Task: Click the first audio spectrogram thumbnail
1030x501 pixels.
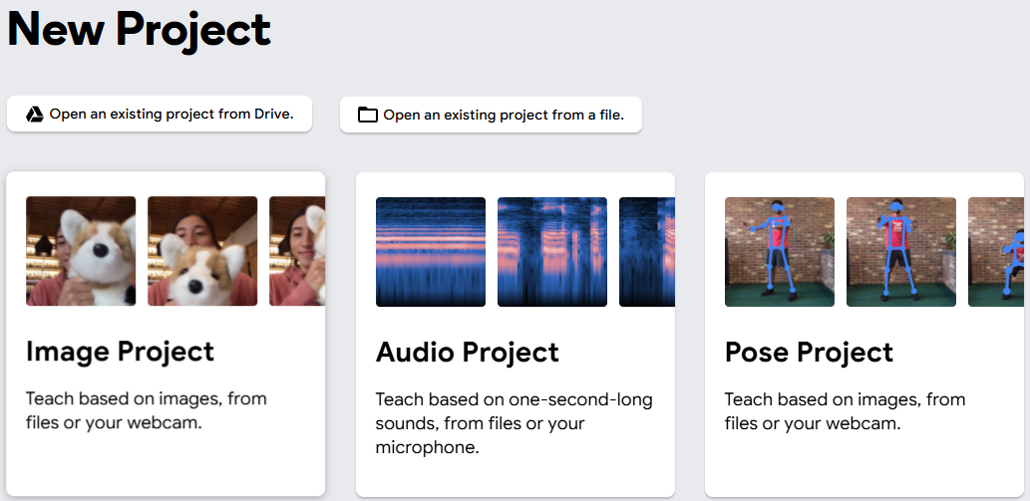Action: click(431, 252)
